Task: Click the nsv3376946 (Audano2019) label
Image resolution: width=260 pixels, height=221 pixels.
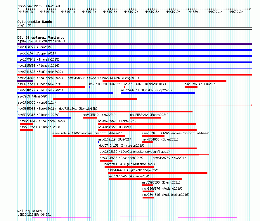Action: coord(129,176)
